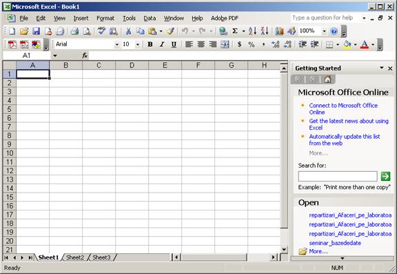Viewport: 397px width, 274px height.
Task: Click the Insert Function fx button
Action: [85, 55]
